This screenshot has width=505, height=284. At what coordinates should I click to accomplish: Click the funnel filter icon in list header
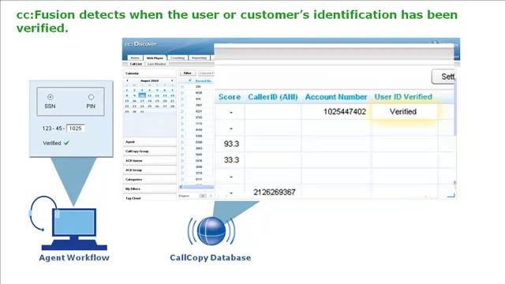point(190,80)
